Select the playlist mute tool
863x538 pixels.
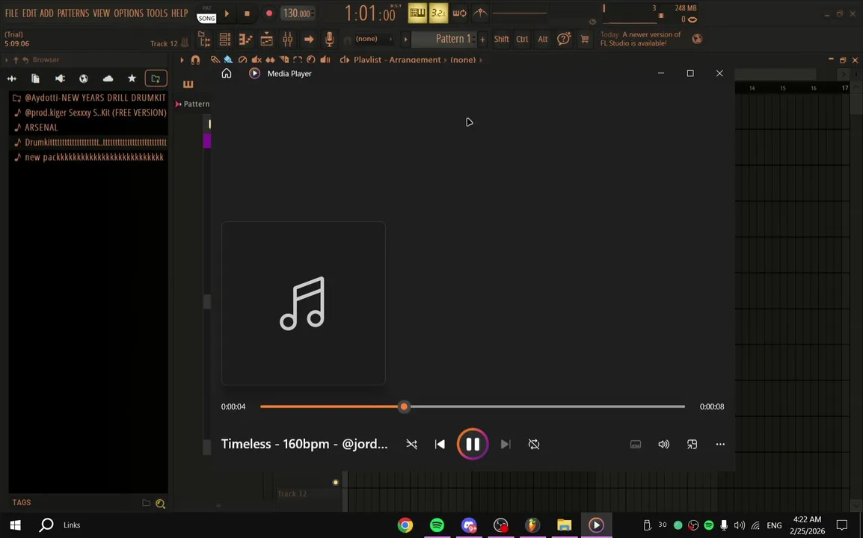[x=256, y=60]
